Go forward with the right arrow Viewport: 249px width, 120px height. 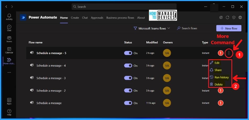click(x=12, y=7)
